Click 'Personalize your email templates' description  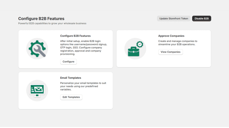(x=83, y=86)
